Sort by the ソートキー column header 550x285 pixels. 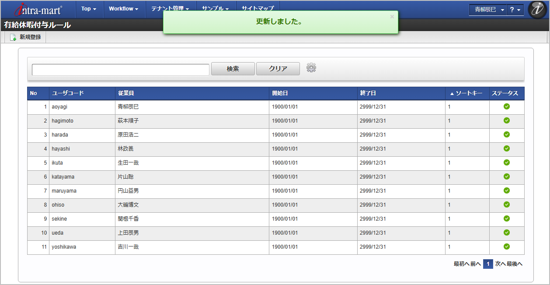point(467,93)
